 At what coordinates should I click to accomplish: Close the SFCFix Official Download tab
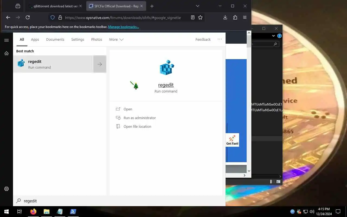(x=142, y=6)
